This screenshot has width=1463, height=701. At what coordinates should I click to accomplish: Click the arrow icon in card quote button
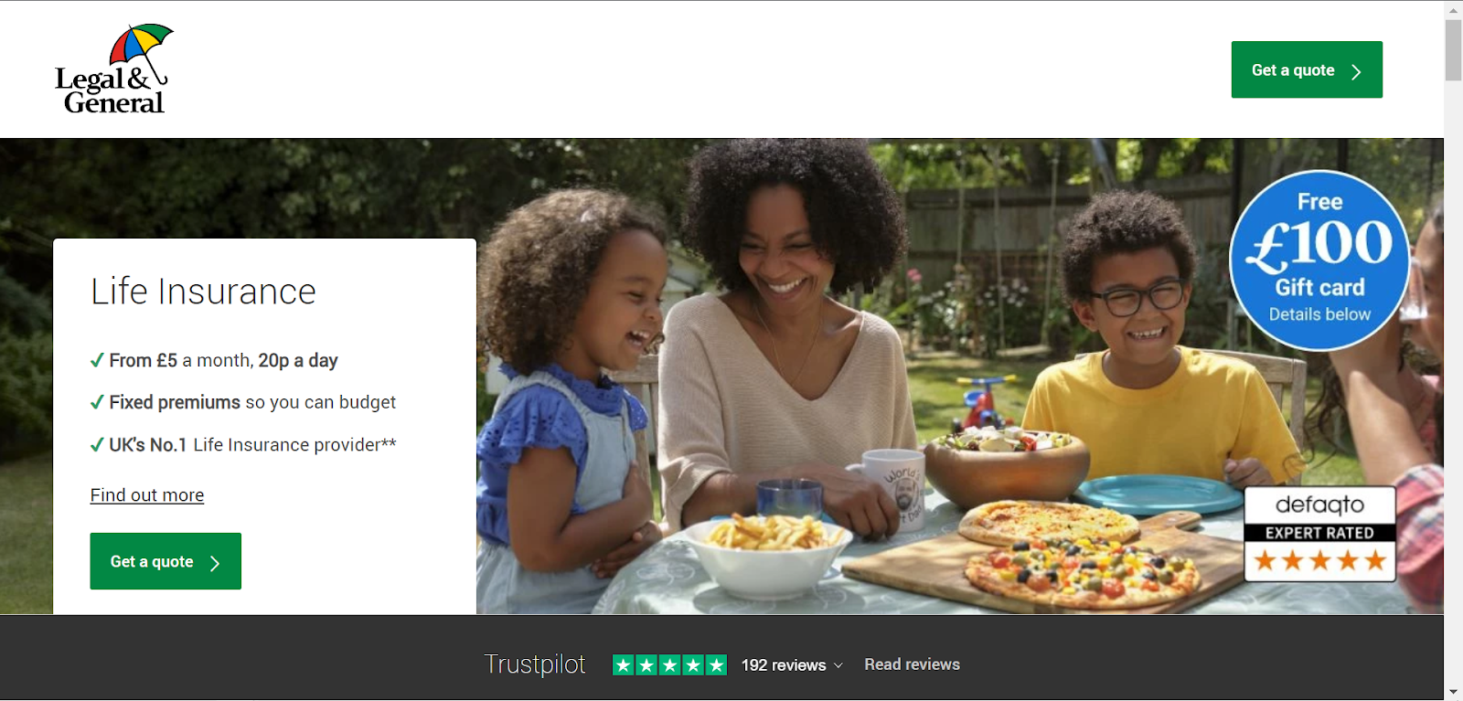click(x=215, y=563)
